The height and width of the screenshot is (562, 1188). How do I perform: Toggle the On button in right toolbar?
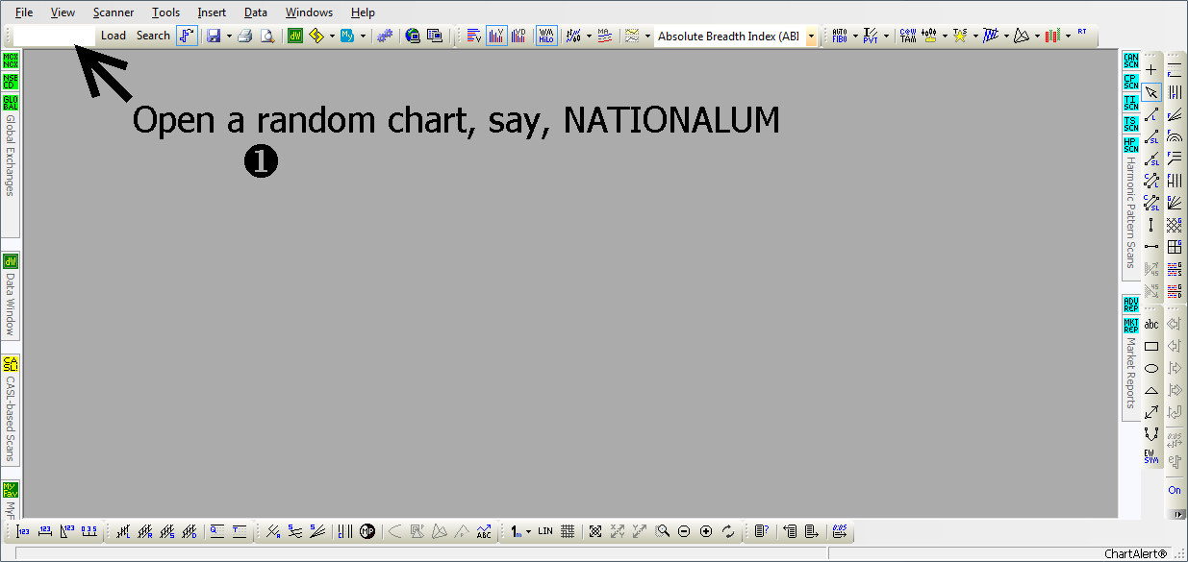(x=1175, y=490)
